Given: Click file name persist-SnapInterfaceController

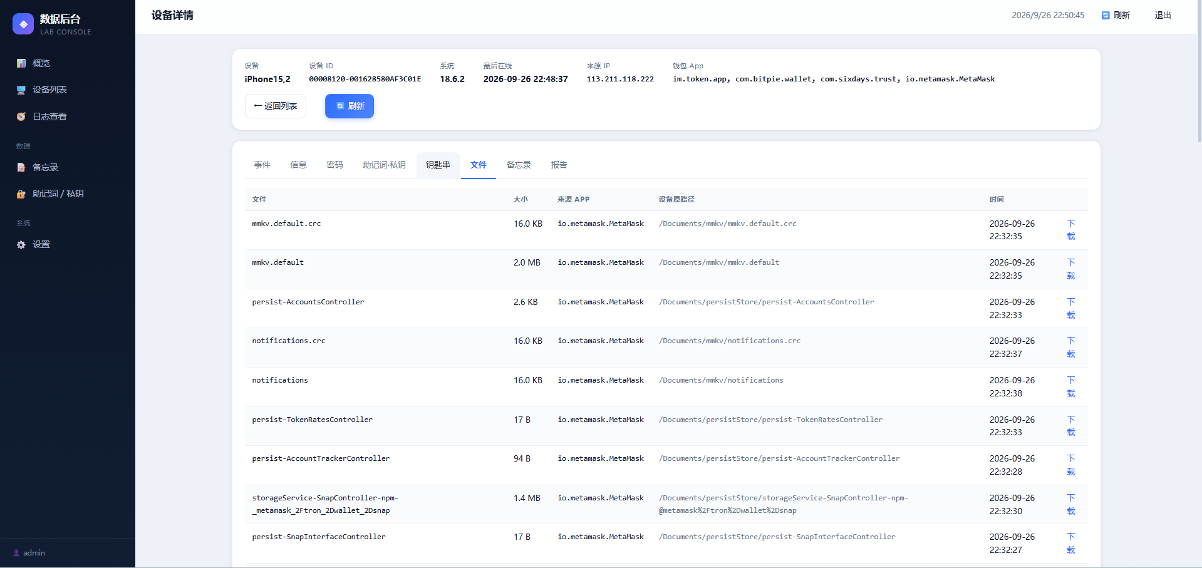Looking at the screenshot, I should point(319,537).
